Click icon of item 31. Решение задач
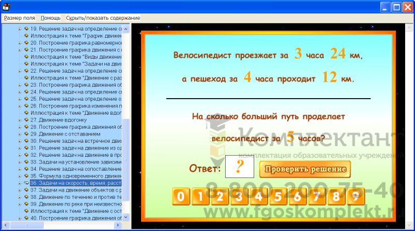Viewport: 415px width, 231px height. click(x=26, y=148)
